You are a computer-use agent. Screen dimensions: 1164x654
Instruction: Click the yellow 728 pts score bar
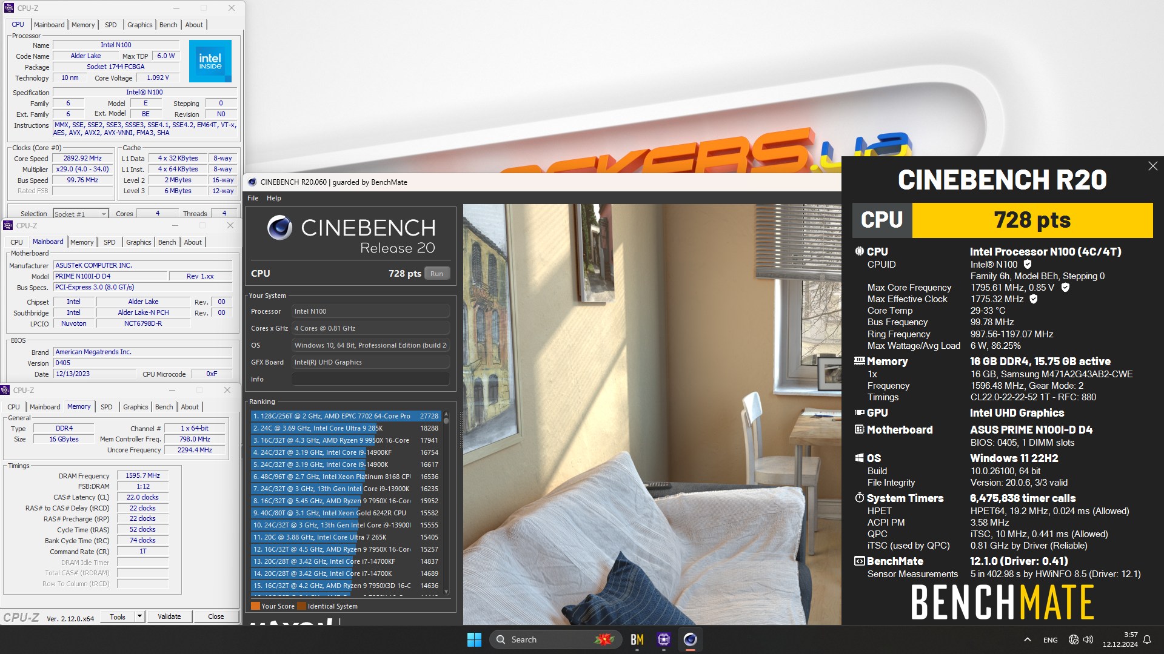click(x=1032, y=220)
